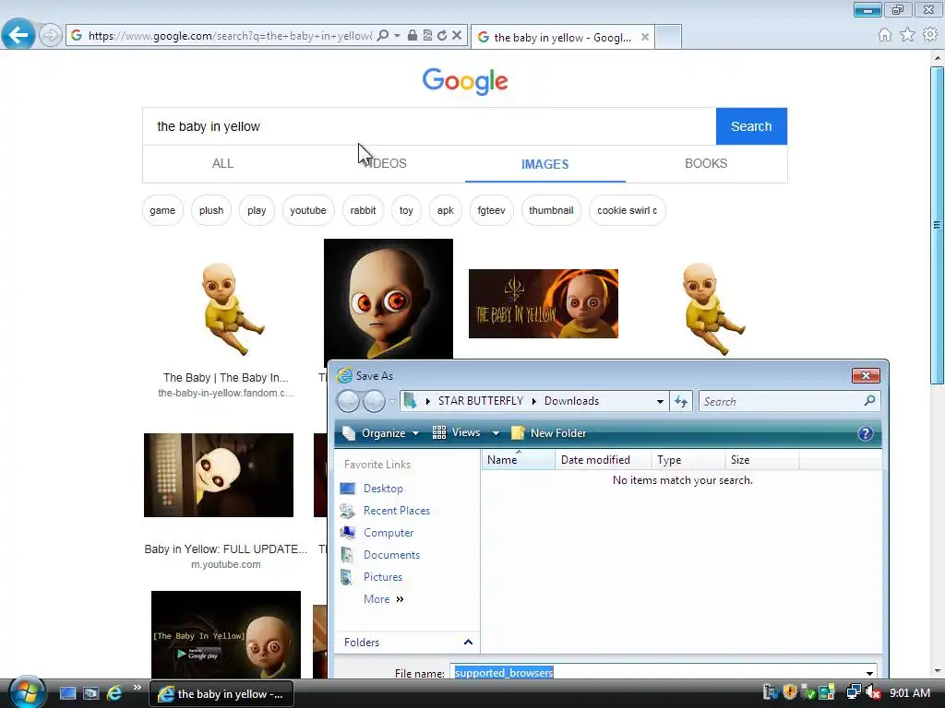The height and width of the screenshot is (708, 945).
Task: Refresh the page with the reload icon
Action: (442, 36)
